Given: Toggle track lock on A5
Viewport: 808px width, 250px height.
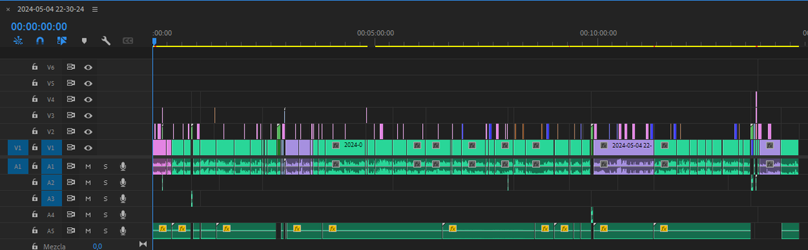Looking at the screenshot, I should [x=34, y=231].
